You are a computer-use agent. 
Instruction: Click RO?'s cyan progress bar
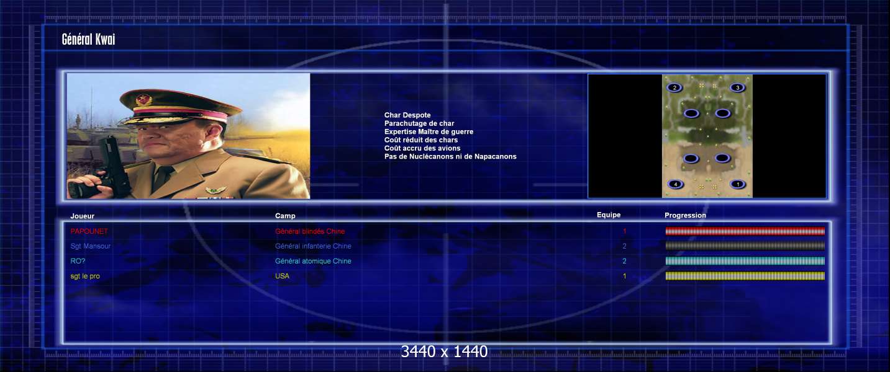(745, 261)
